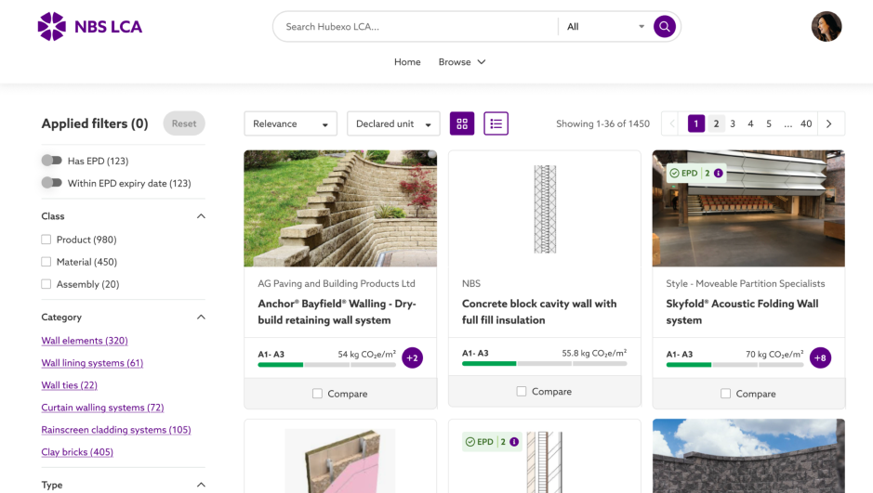The height and width of the screenshot is (493, 873).
Task: Click the Reset filters button
Action: coord(184,123)
